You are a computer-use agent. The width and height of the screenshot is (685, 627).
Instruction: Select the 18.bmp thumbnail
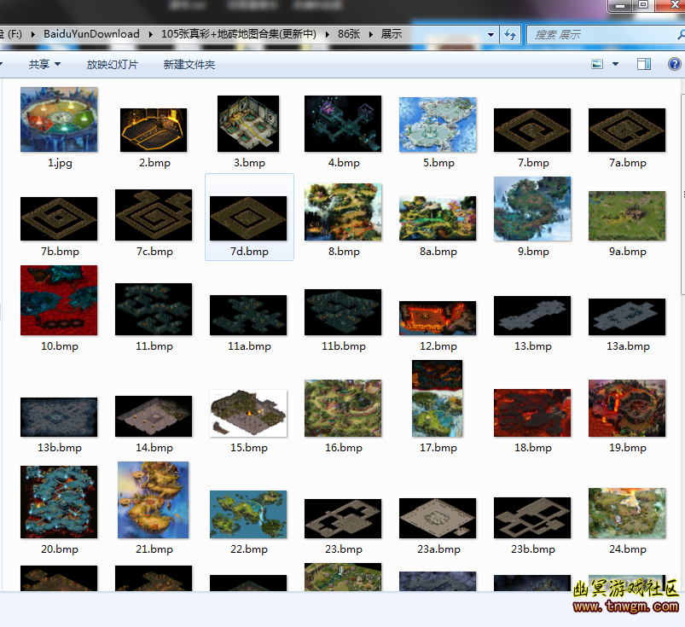pos(532,413)
